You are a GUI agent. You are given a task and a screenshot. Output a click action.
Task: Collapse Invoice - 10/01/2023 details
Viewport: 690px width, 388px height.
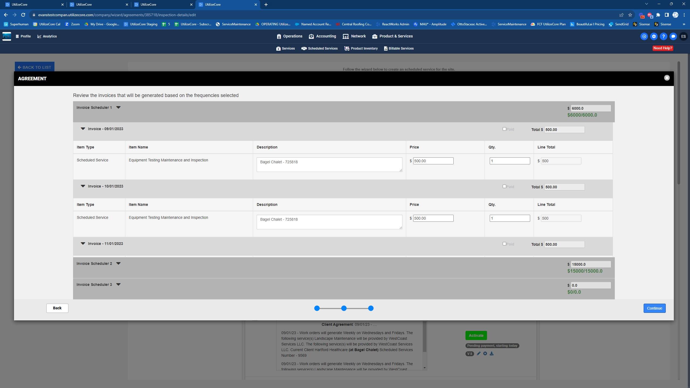(83, 186)
